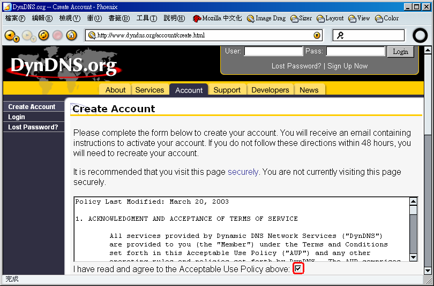The image size is (434, 286).
Task: Click the browser throbber circle icon
Action: pyautogui.click(x=420, y=35)
